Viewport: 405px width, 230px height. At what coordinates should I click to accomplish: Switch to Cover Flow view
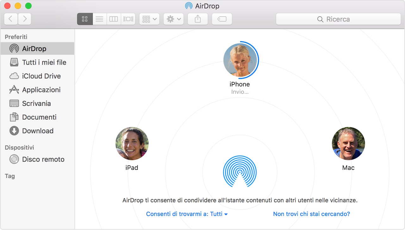click(128, 19)
